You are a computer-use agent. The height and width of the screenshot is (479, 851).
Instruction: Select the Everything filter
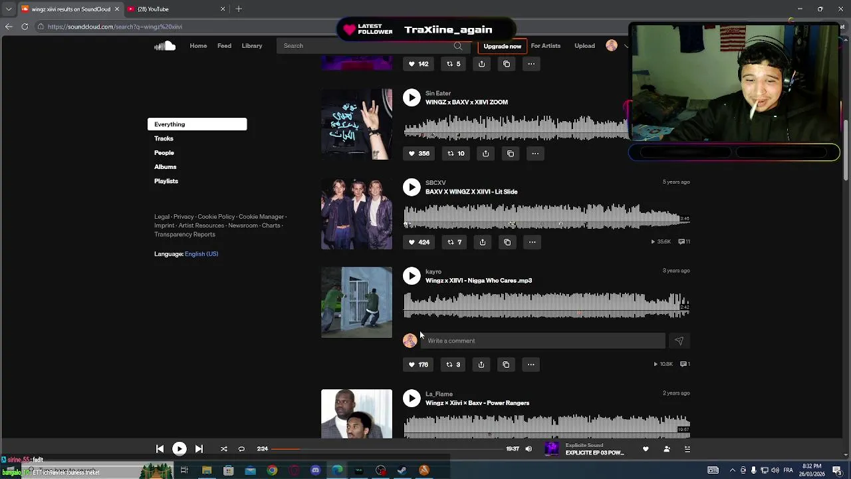coord(197,124)
